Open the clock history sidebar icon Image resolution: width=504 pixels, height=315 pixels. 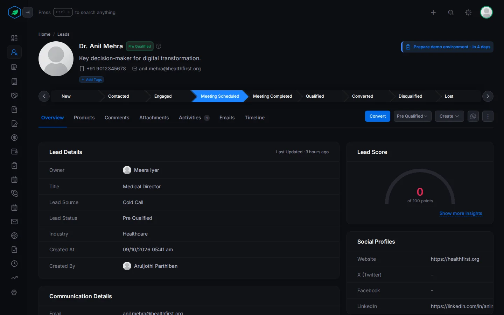[14, 264]
